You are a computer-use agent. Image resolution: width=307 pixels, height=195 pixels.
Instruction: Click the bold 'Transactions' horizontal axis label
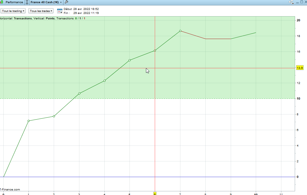point(23,19)
